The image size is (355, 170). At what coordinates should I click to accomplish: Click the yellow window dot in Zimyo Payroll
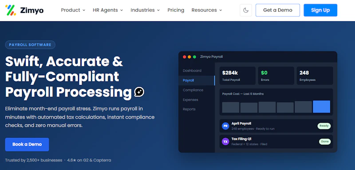pos(189,57)
